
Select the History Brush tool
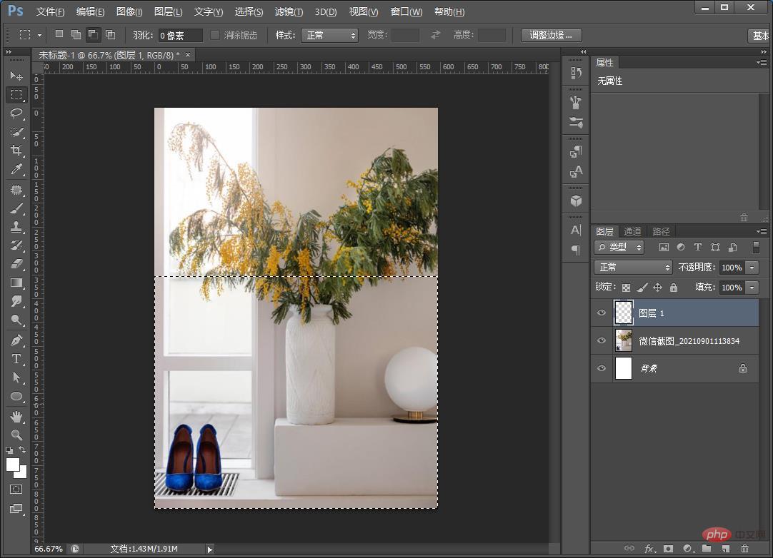[16, 245]
